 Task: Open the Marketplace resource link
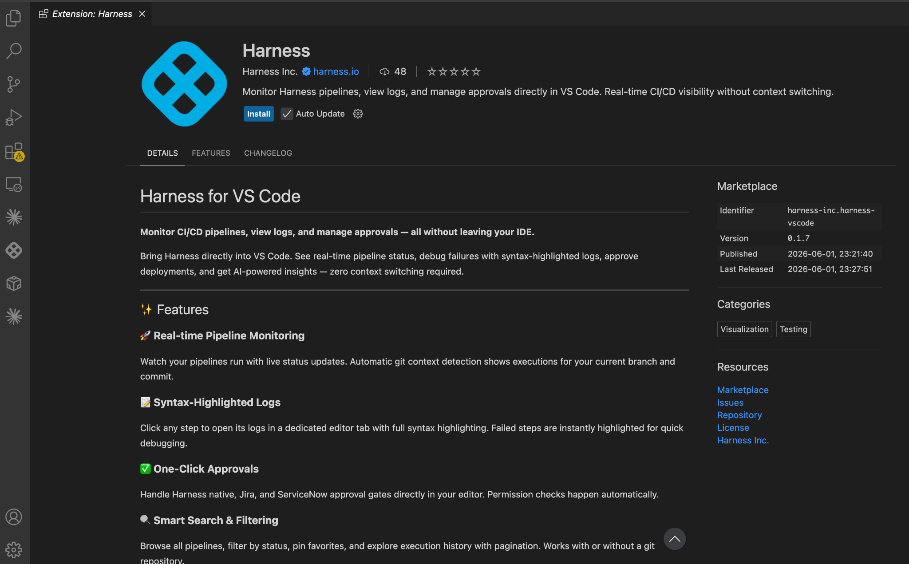pos(743,390)
